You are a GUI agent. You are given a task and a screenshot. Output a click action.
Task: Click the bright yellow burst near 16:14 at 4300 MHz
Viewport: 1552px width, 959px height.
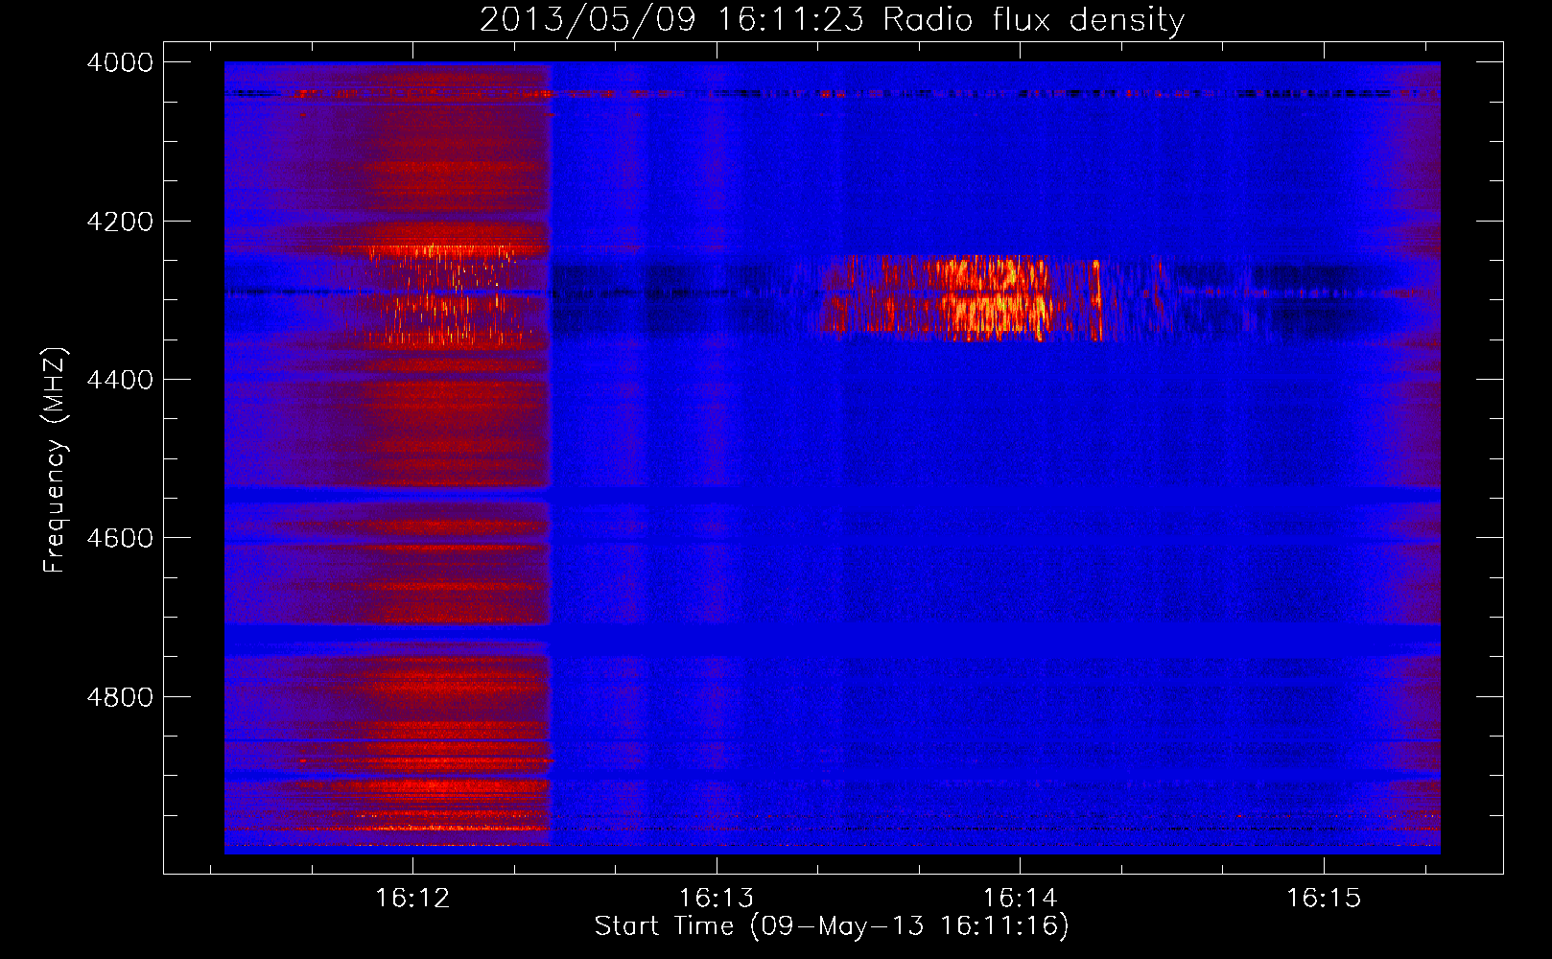[x=993, y=297]
